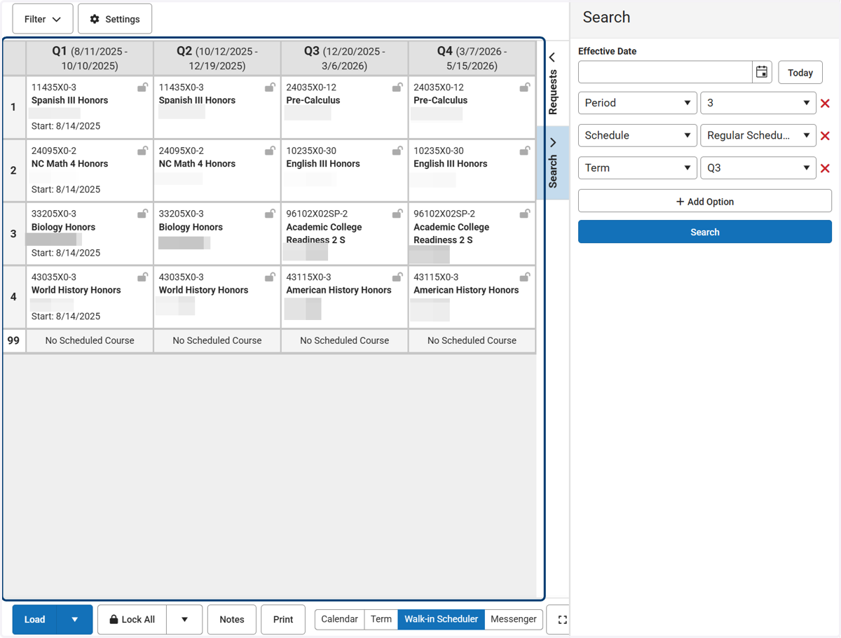Click the period 3 row header
Viewport: 841px width, 638px height.
(x=14, y=234)
